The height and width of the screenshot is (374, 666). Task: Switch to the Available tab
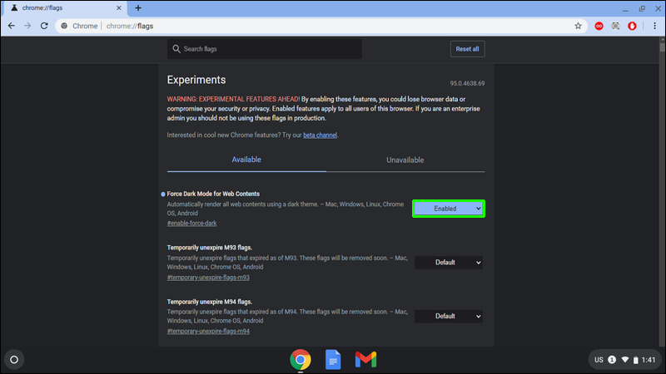246,160
